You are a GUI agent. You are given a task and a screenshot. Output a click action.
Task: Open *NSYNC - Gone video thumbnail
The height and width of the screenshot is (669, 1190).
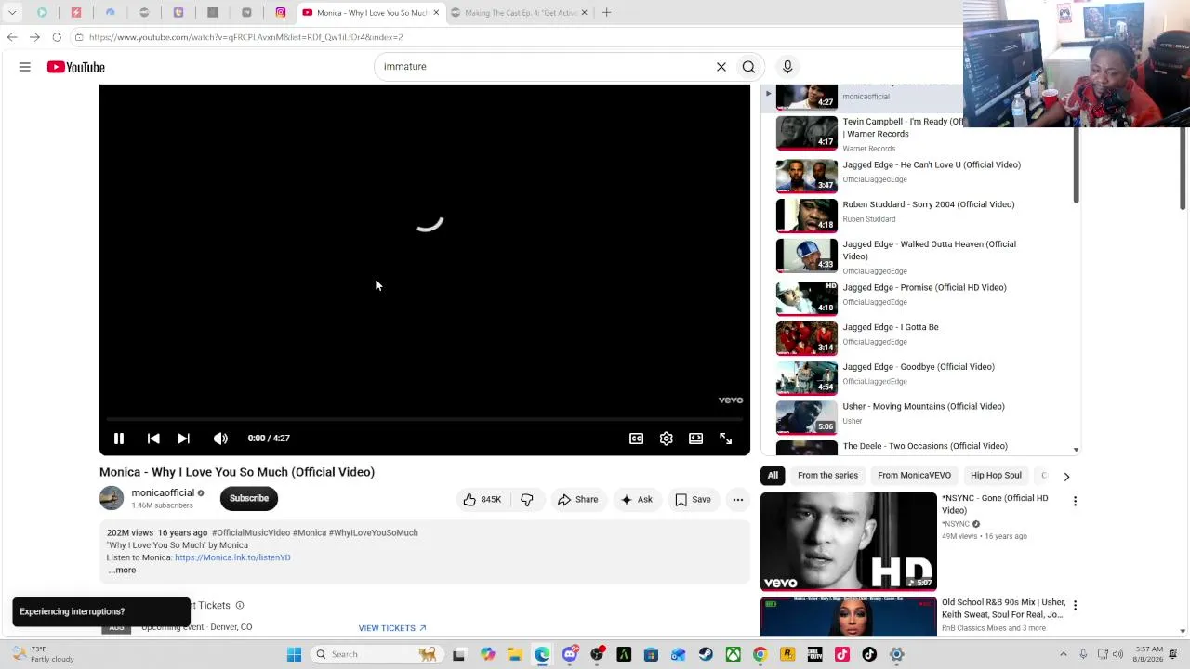[849, 542]
